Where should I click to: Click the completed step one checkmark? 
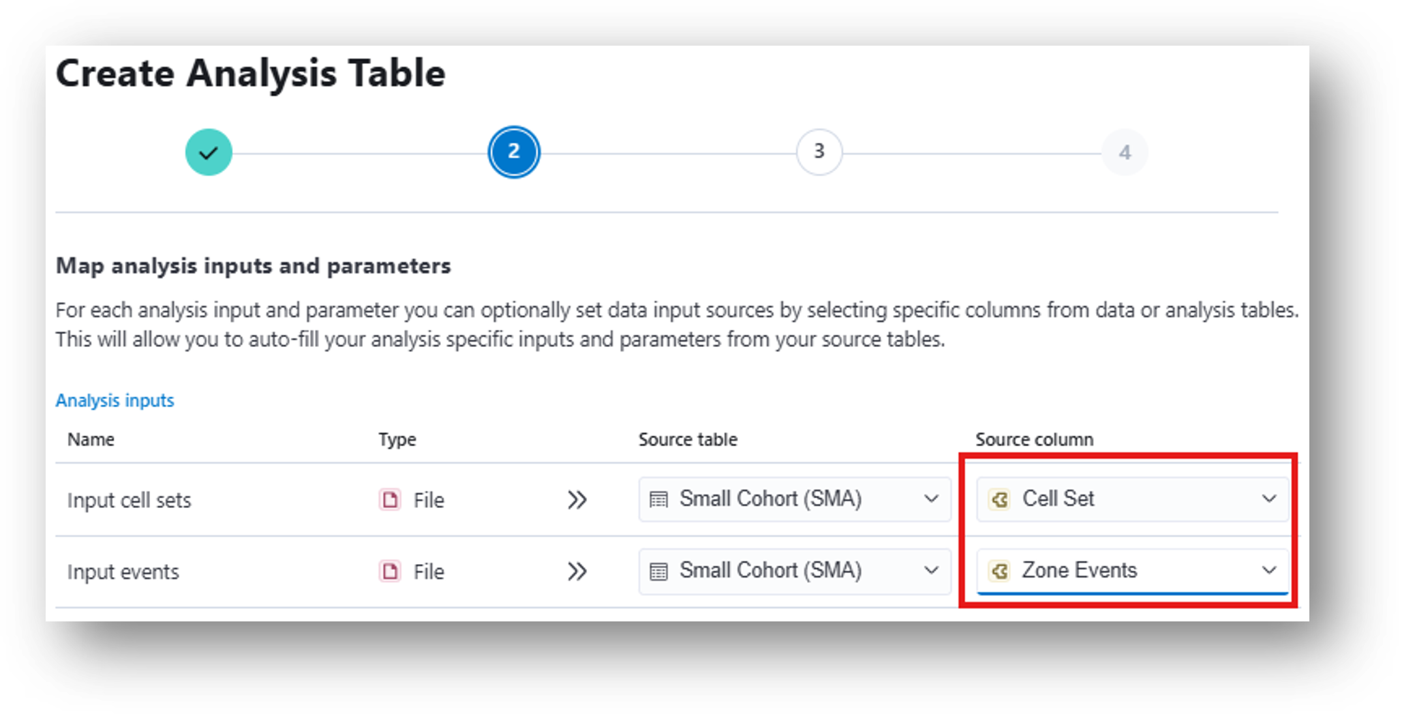pos(208,153)
